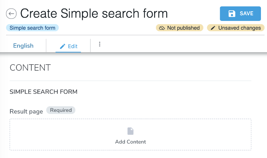Click the back arrow icon
The height and width of the screenshot is (158, 267).
click(11, 13)
